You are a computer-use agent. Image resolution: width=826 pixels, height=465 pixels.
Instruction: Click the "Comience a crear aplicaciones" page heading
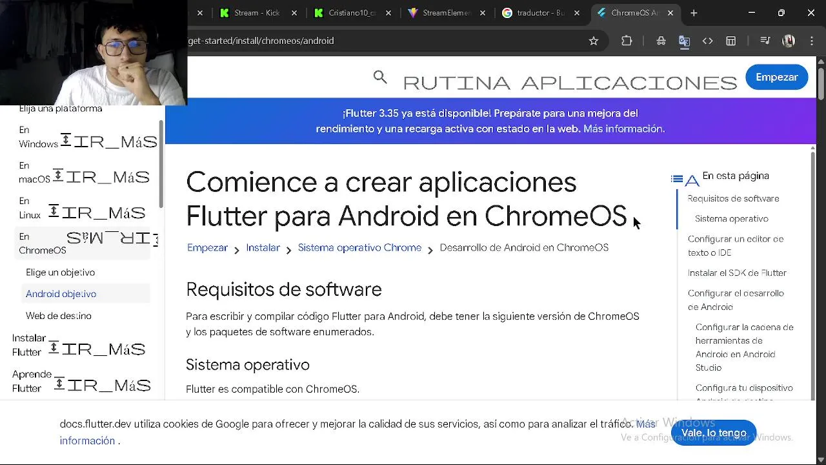(x=406, y=199)
